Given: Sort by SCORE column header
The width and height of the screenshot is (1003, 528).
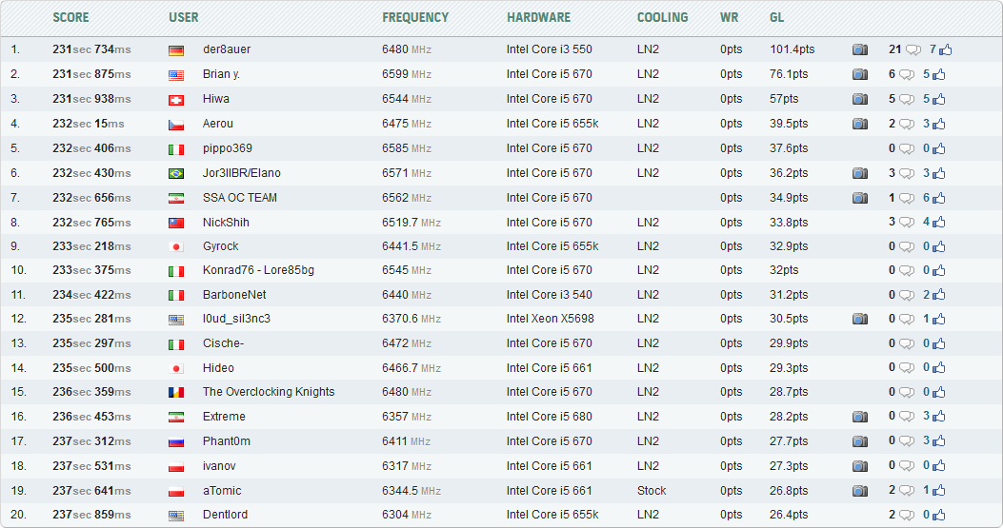Looking at the screenshot, I should click(71, 17).
